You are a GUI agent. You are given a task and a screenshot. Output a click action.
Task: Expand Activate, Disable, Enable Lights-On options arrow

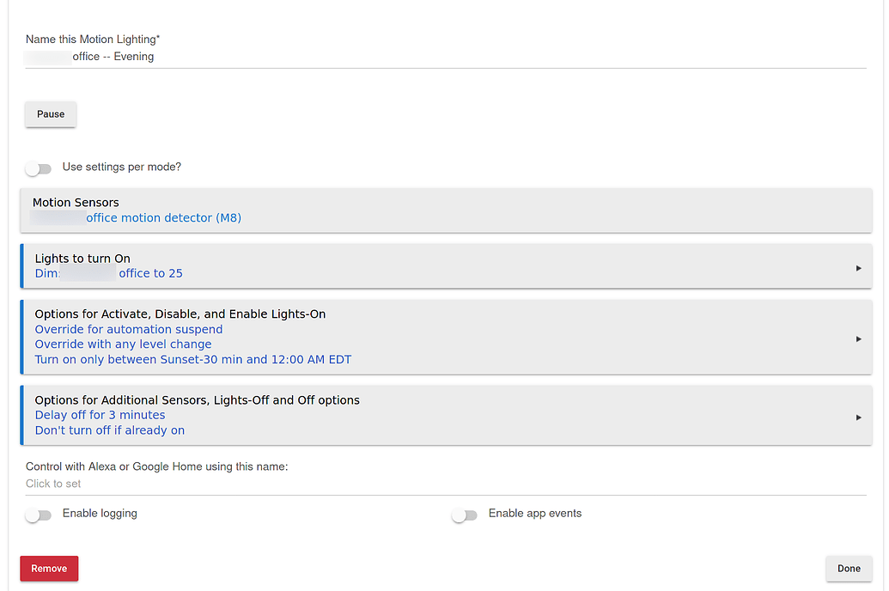pos(858,338)
